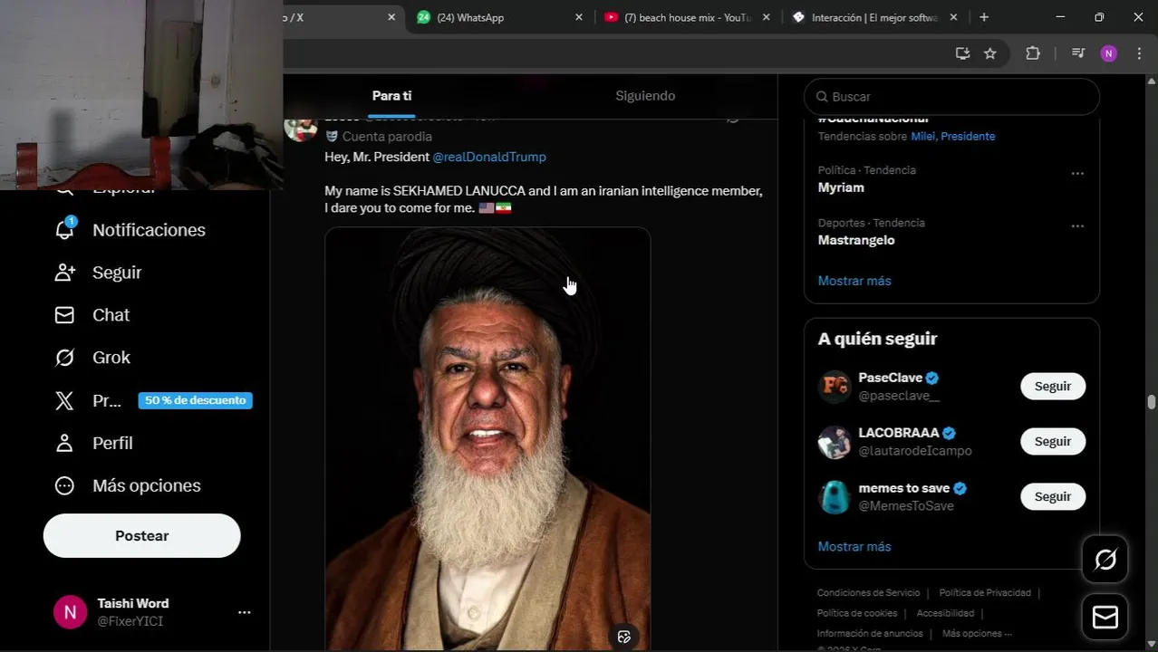Open Notificaciones bell icon
The height and width of the screenshot is (652, 1158).
click(x=64, y=230)
